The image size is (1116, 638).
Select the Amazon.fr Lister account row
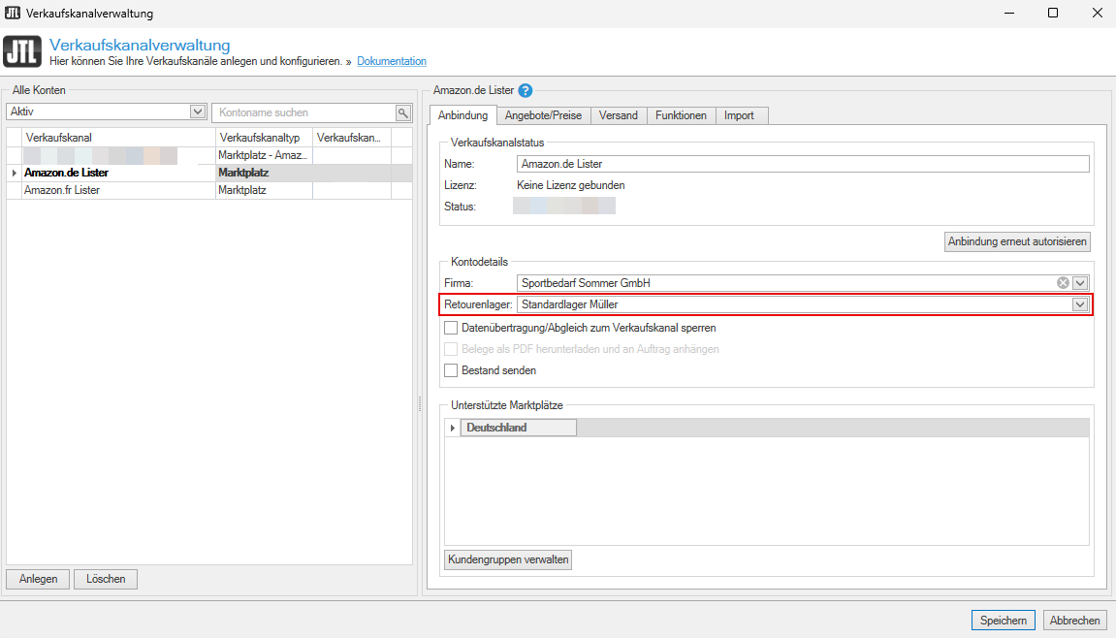(x=62, y=191)
